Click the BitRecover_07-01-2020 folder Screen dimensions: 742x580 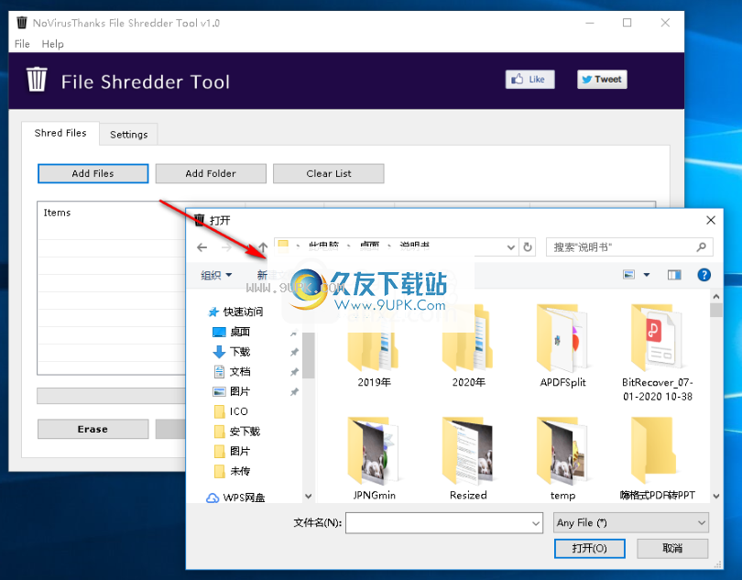658,353
